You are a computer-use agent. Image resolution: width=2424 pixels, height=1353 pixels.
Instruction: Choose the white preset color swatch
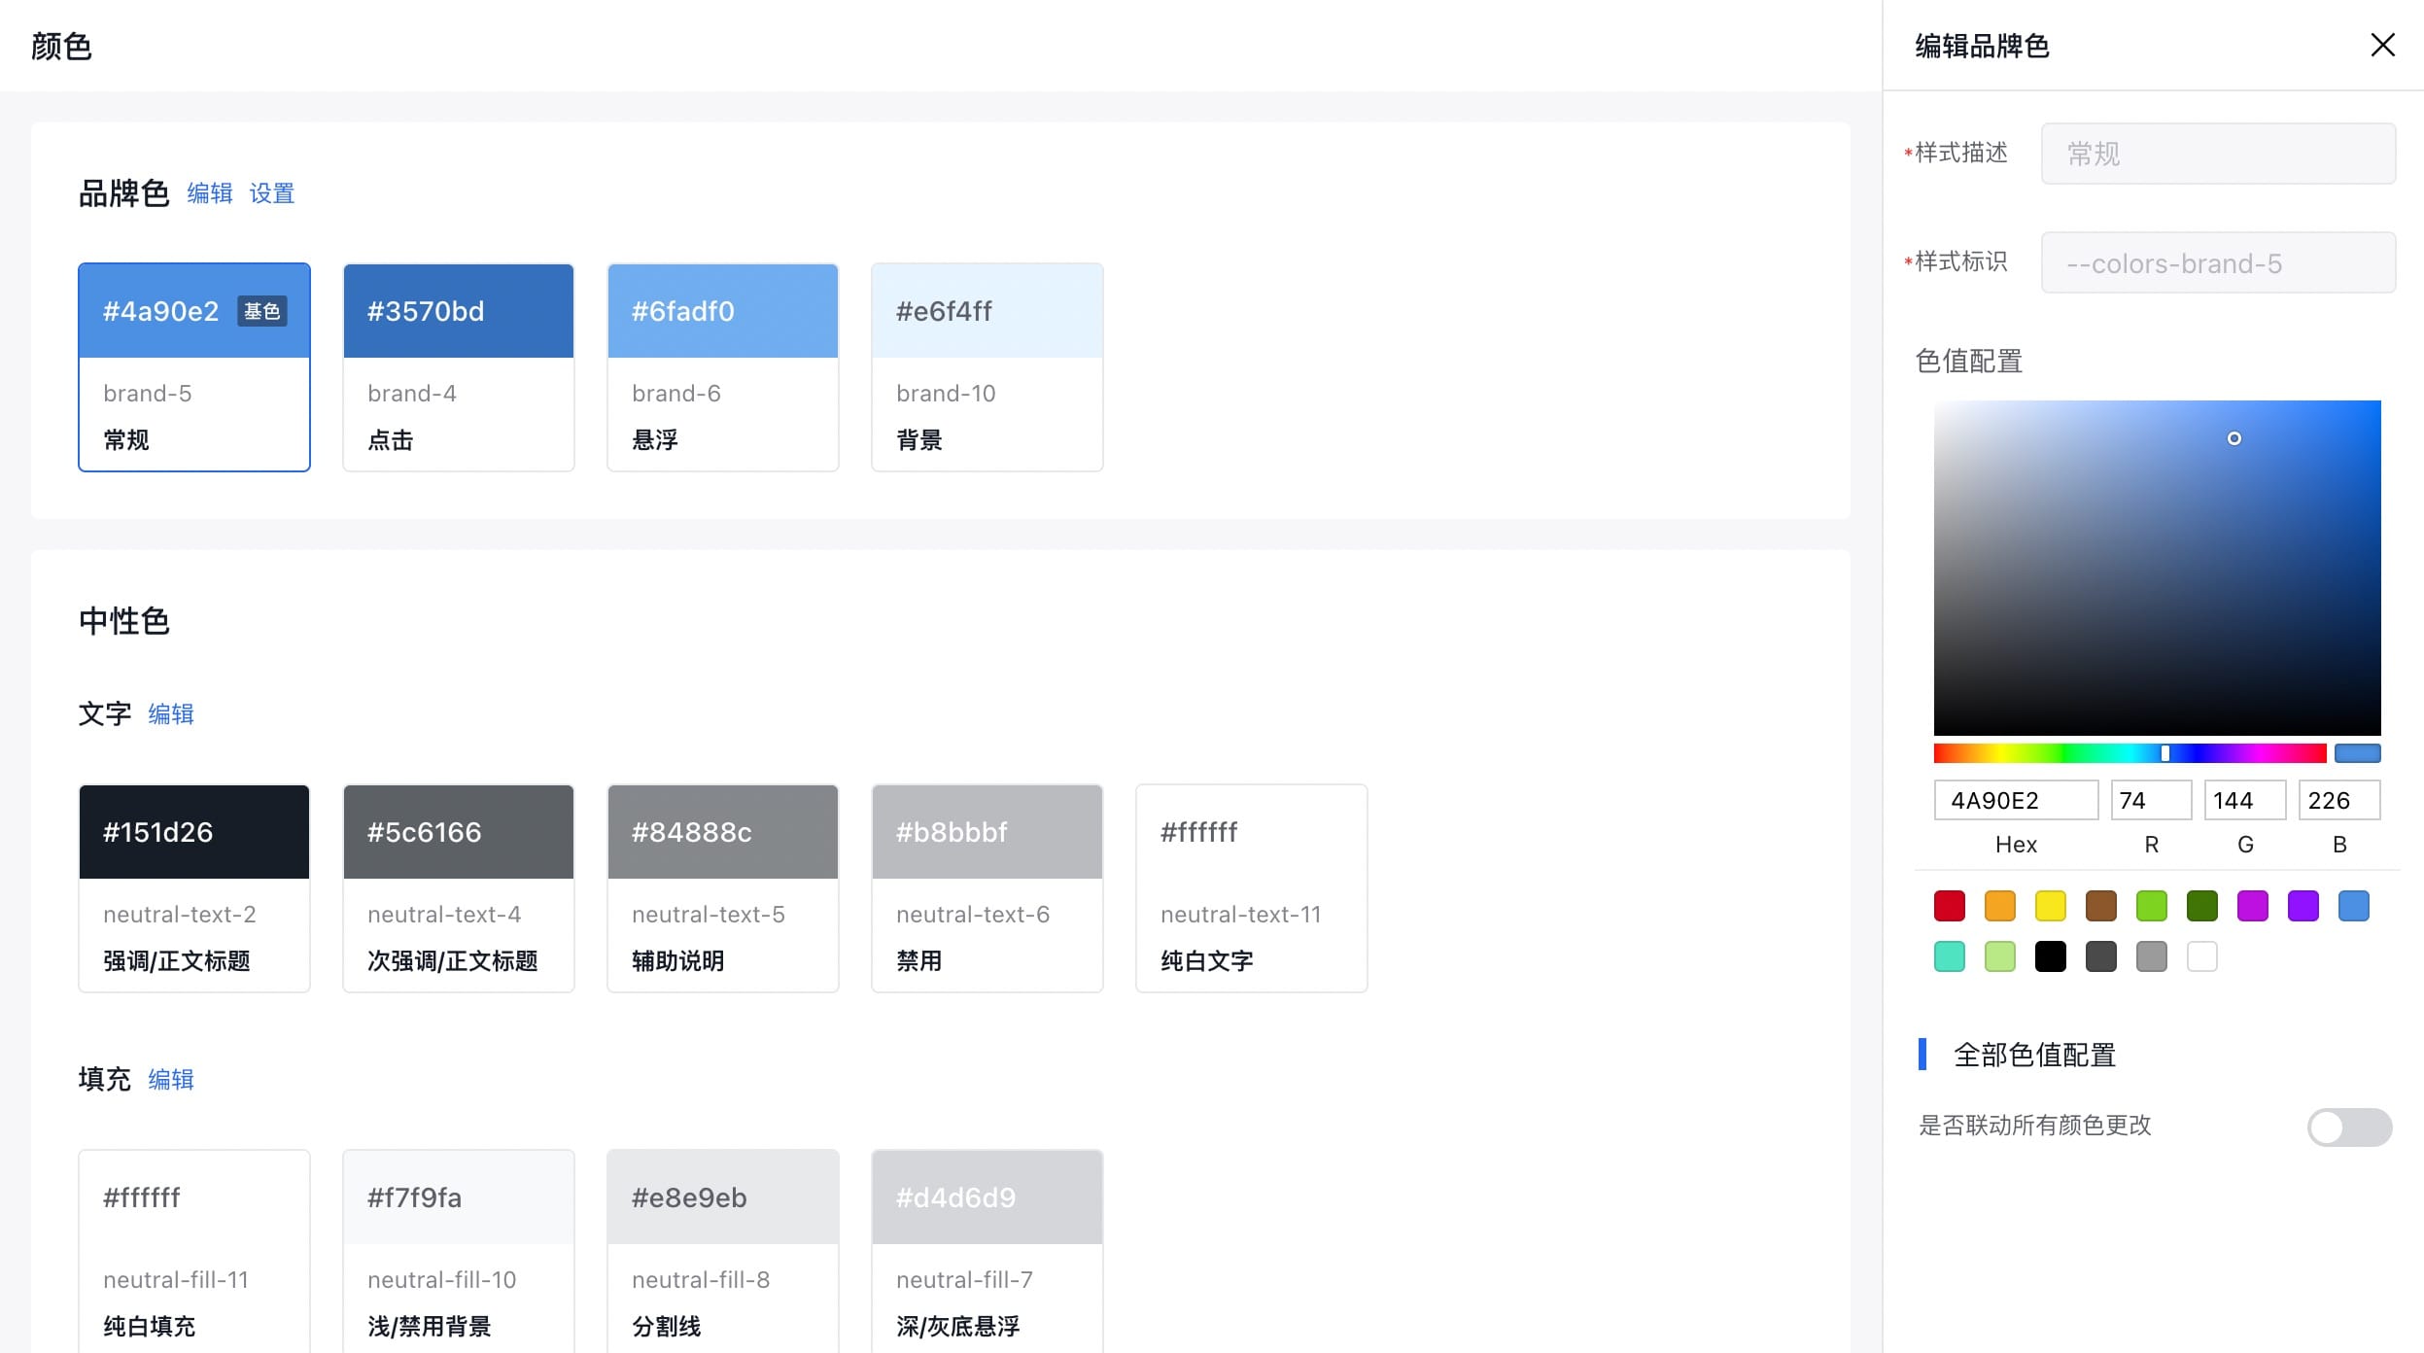pos(2201,956)
